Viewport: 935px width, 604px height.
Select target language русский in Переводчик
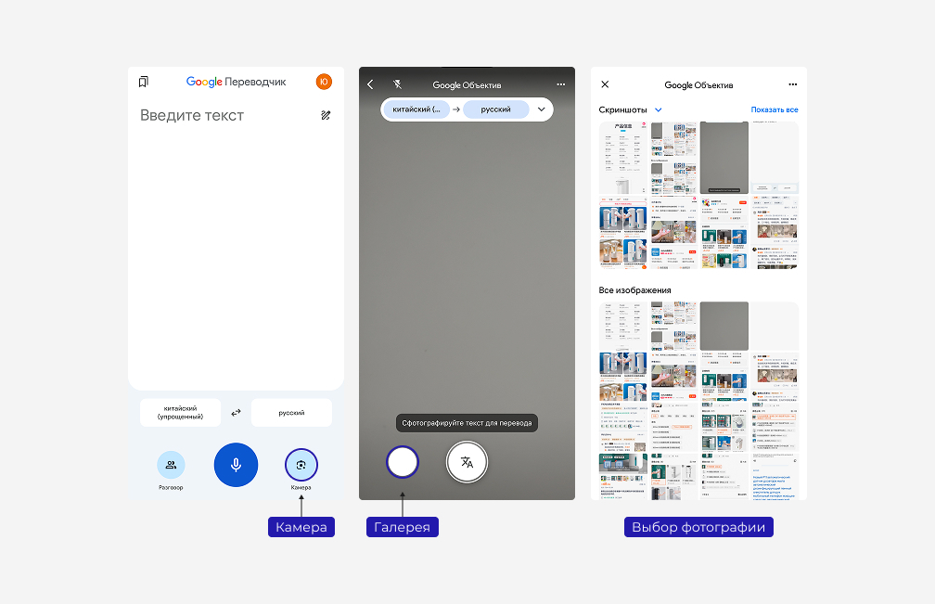[291, 413]
